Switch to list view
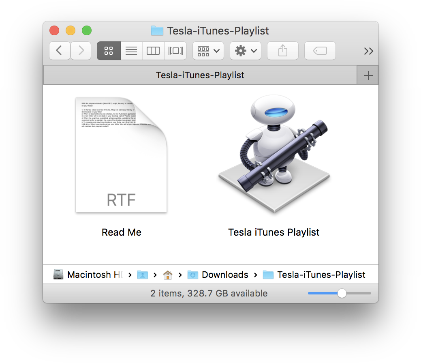Viewport: 421px width, 363px height. (x=131, y=51)
